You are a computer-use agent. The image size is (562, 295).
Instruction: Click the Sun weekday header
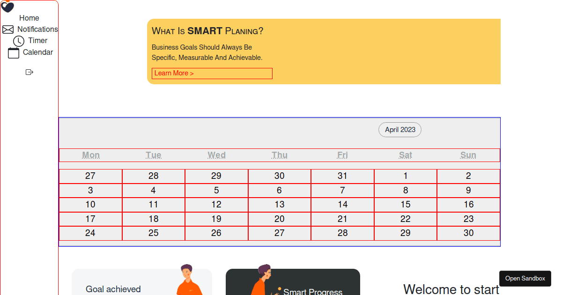pyautogui.click(x=468, y=155)
